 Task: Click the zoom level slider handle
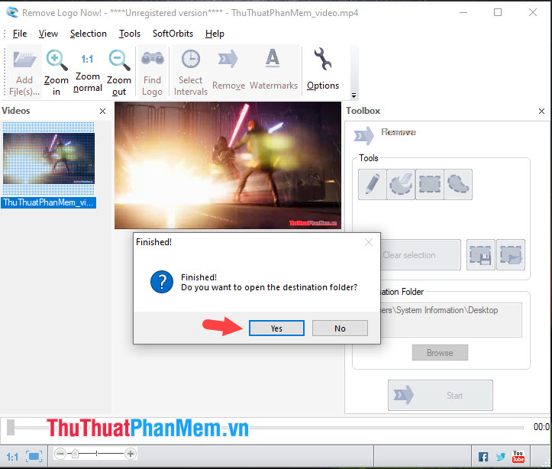point(75,454)
